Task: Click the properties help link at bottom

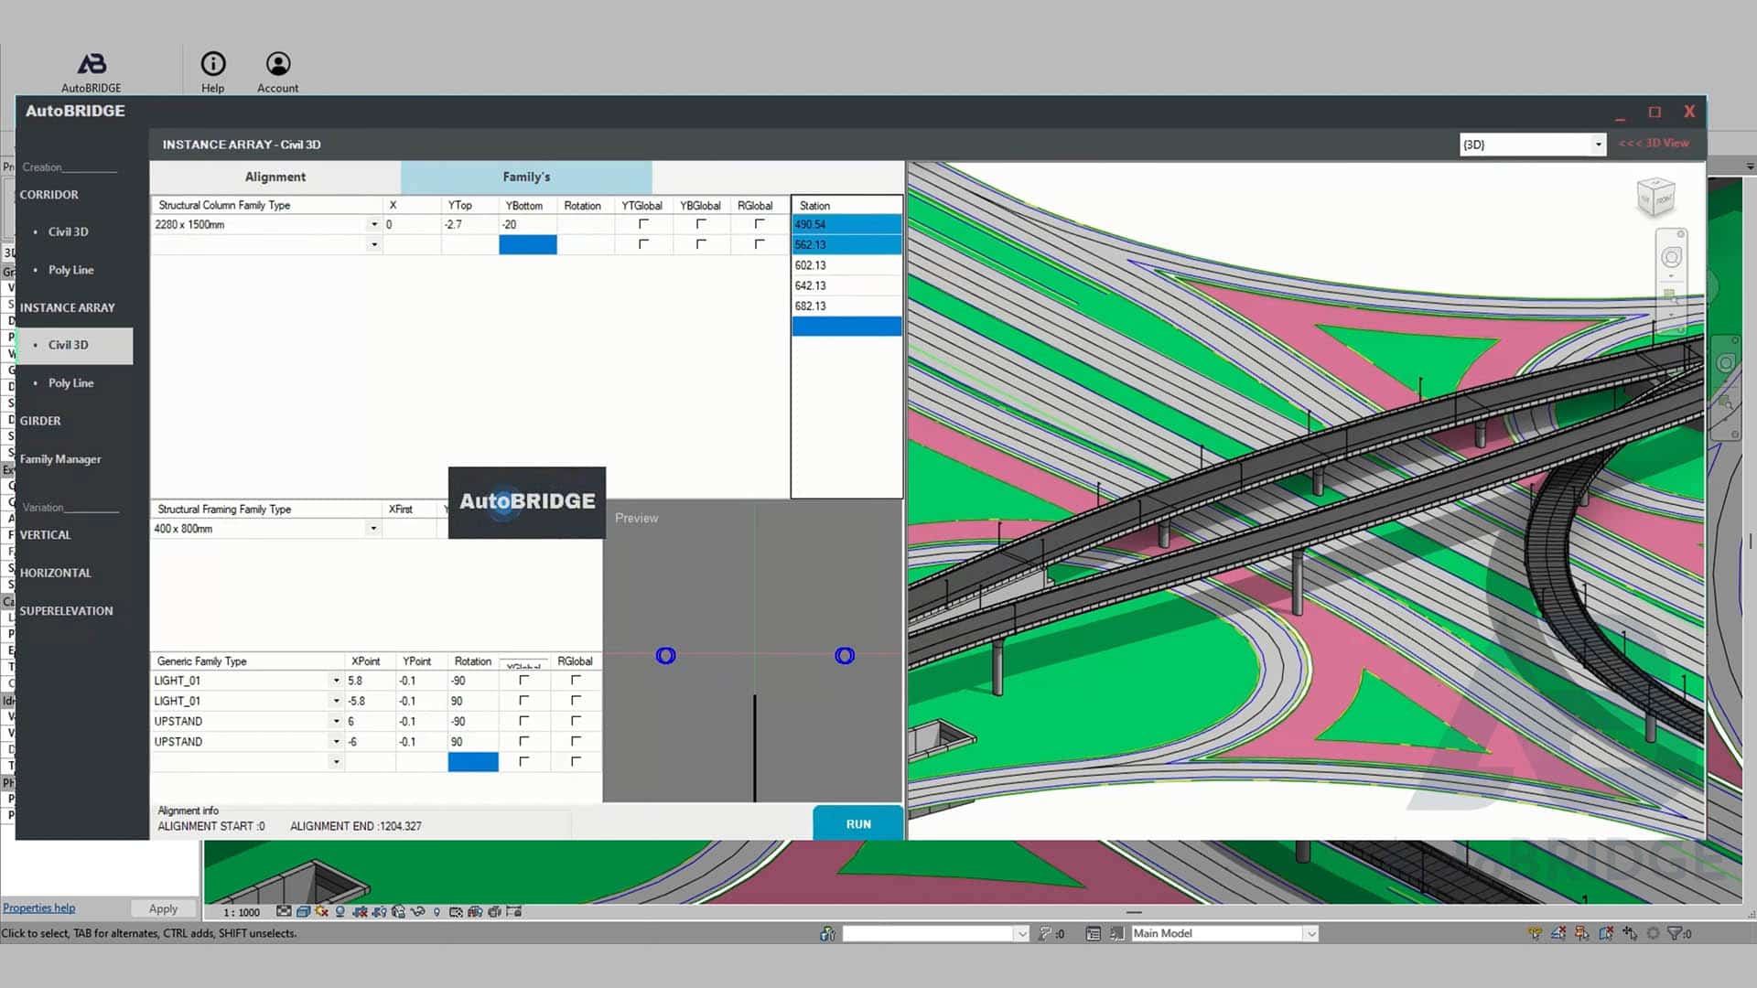Action: pyautogui.click(x=38, y=907)
